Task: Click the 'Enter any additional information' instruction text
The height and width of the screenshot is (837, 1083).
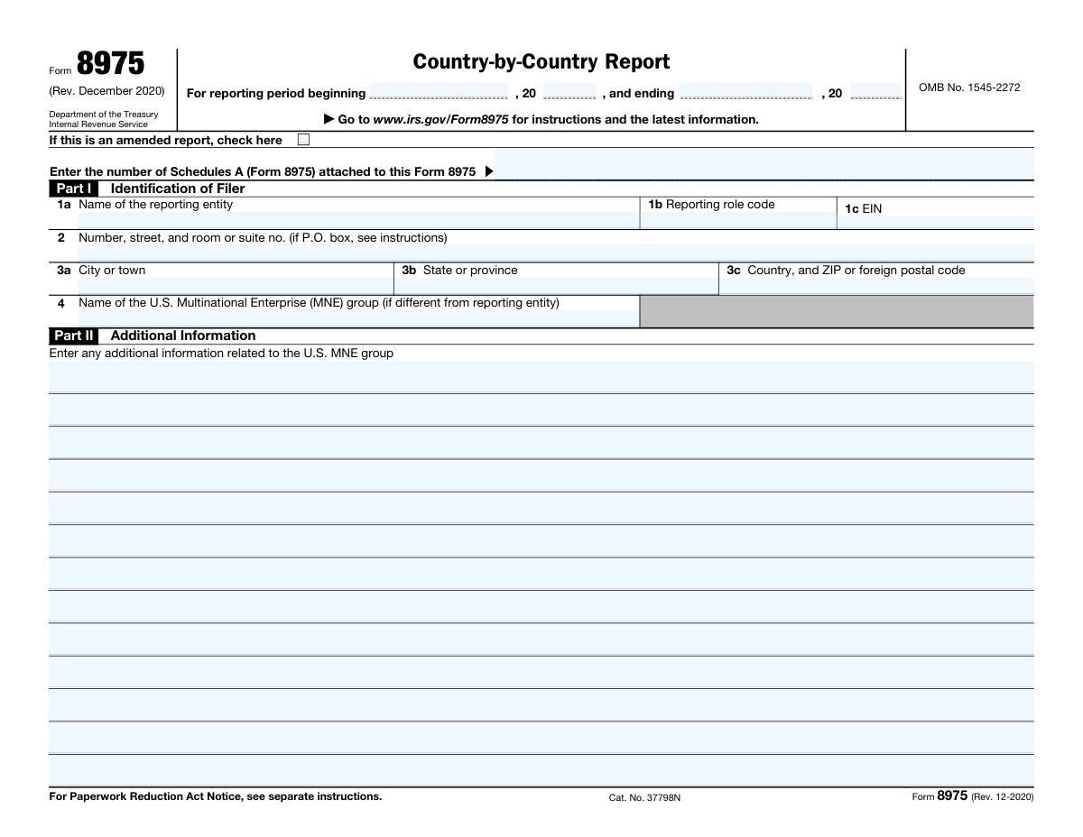Action: [221, 354]
